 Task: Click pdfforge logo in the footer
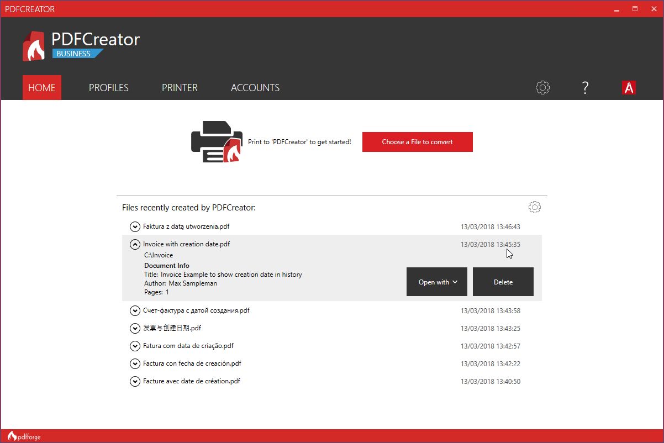[x=24, y=436]
